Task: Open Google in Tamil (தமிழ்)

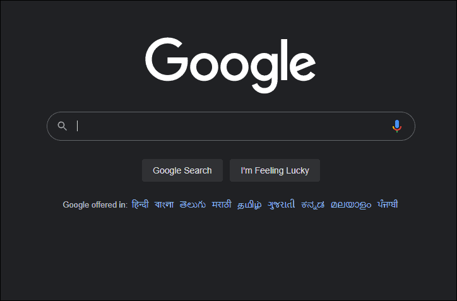Action: pos(249,204)
